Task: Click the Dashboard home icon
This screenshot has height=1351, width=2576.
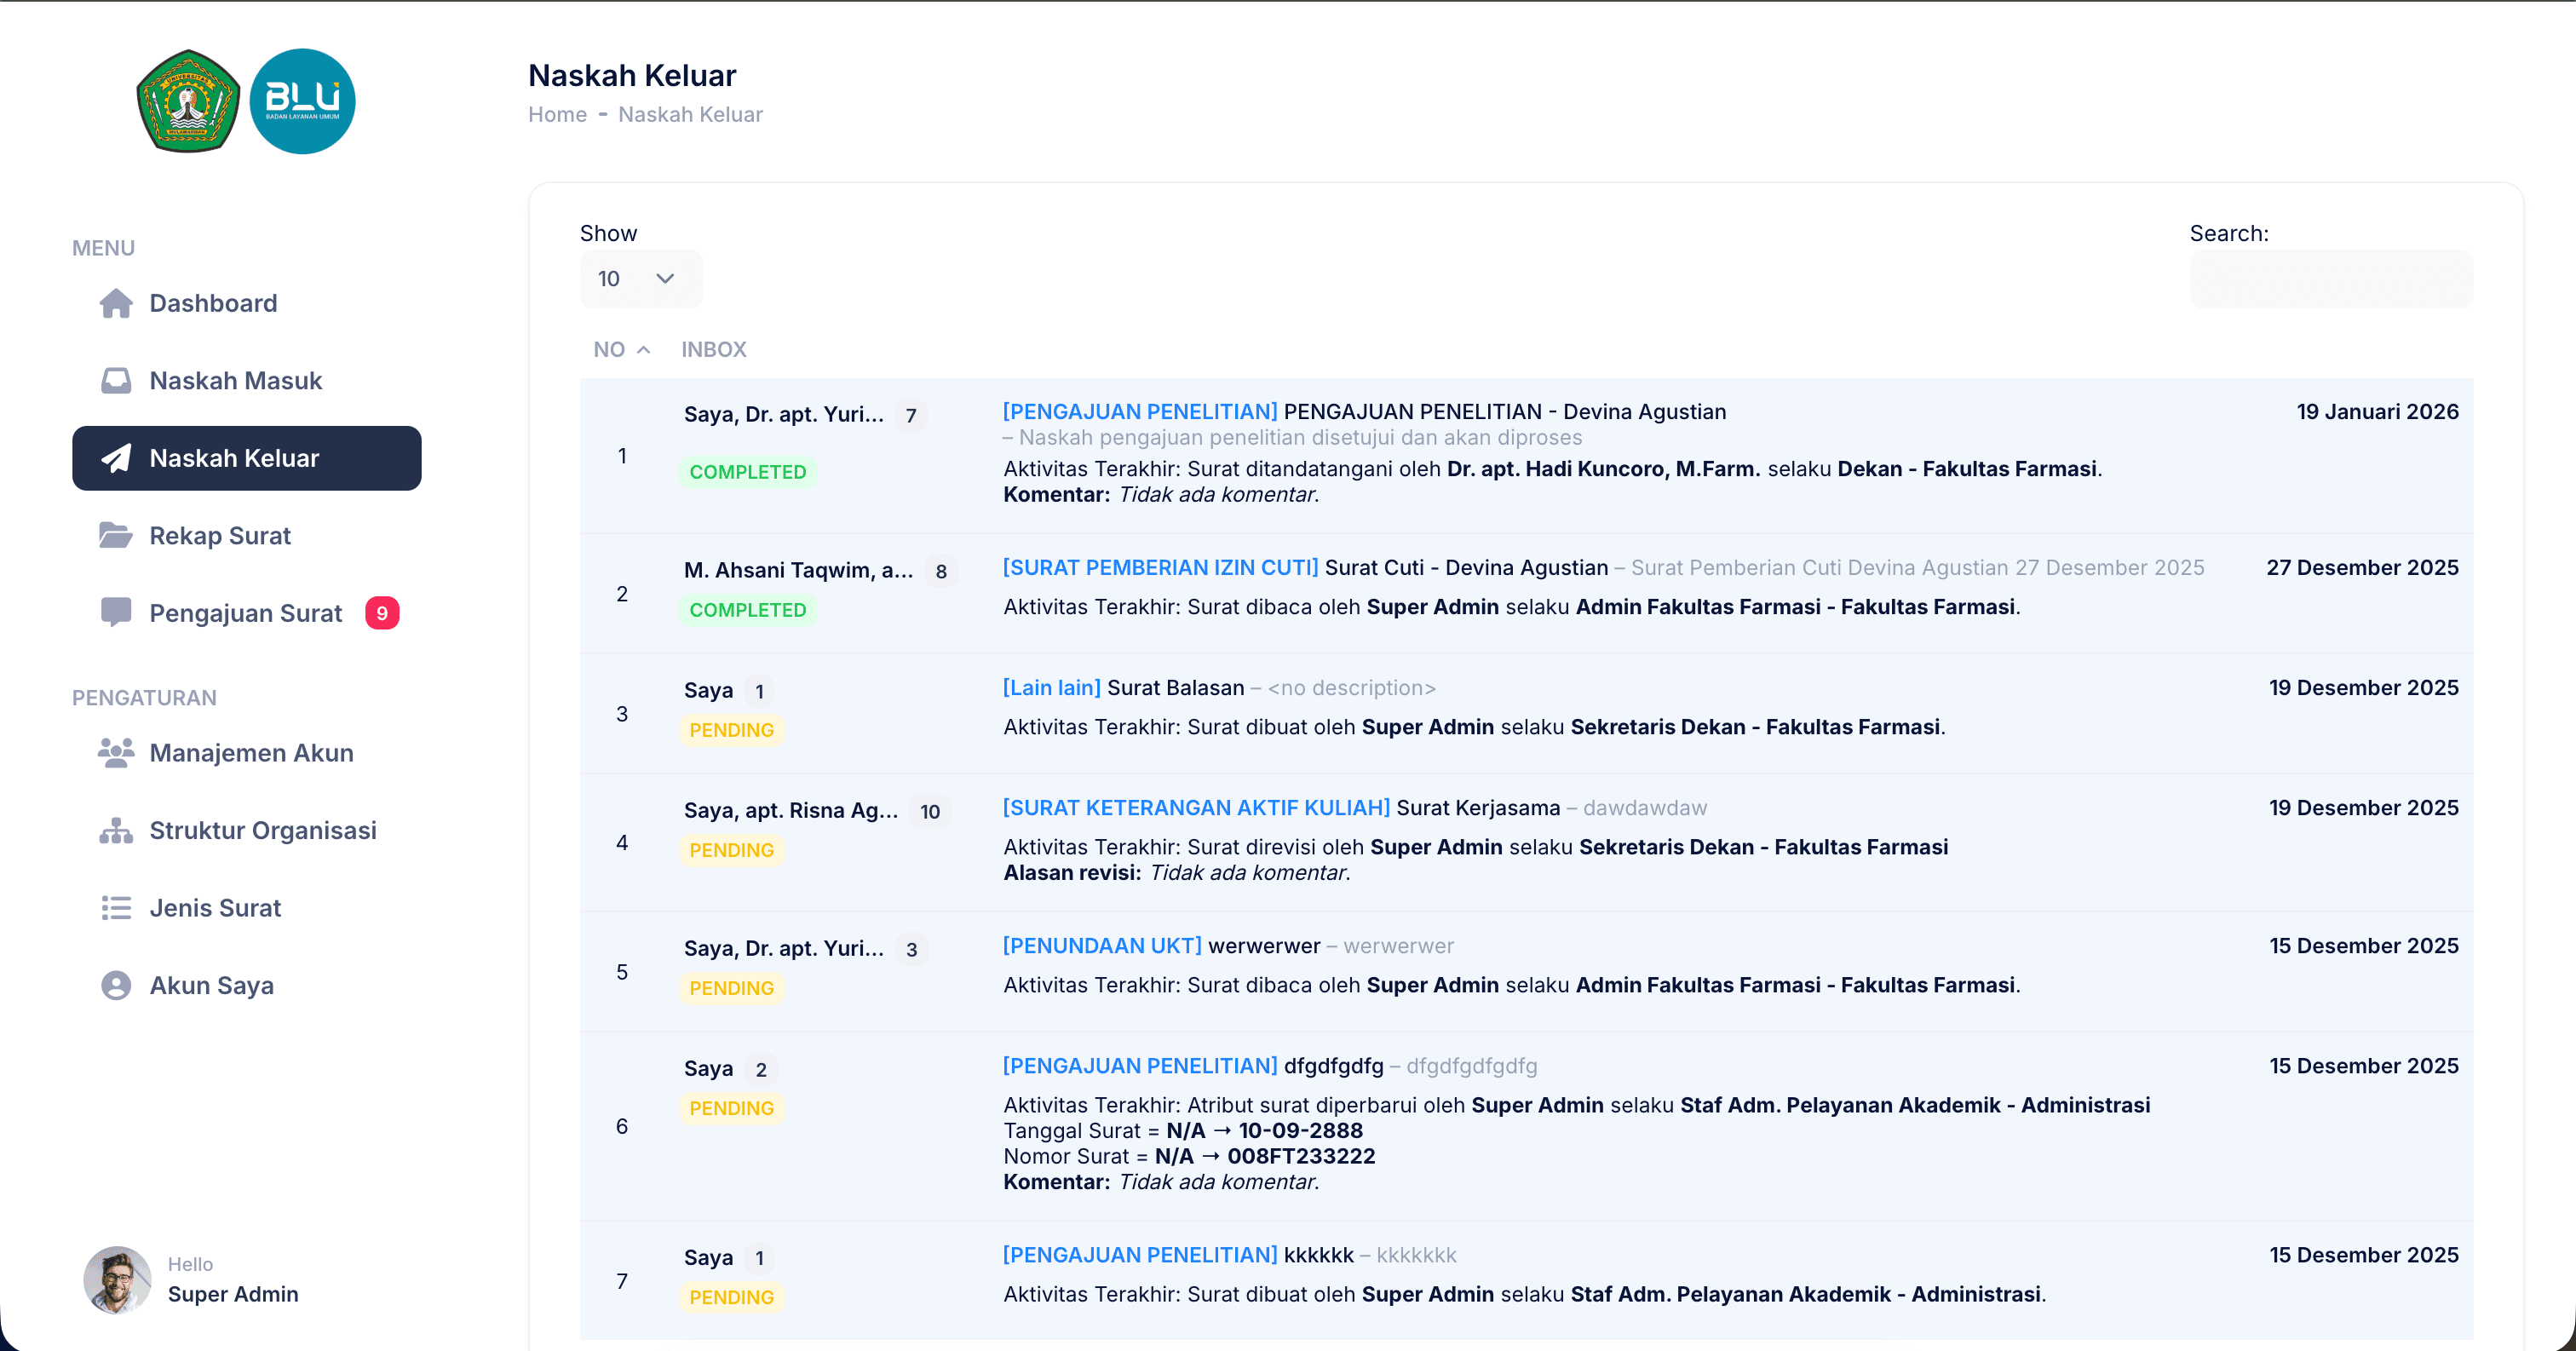Action: pyautogui.click(x=116, y=303)
